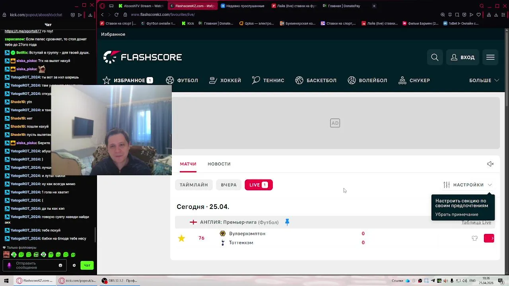Screen dimensions: 509x286
Task: Switch to the Матчи tab
Action: 188,164
